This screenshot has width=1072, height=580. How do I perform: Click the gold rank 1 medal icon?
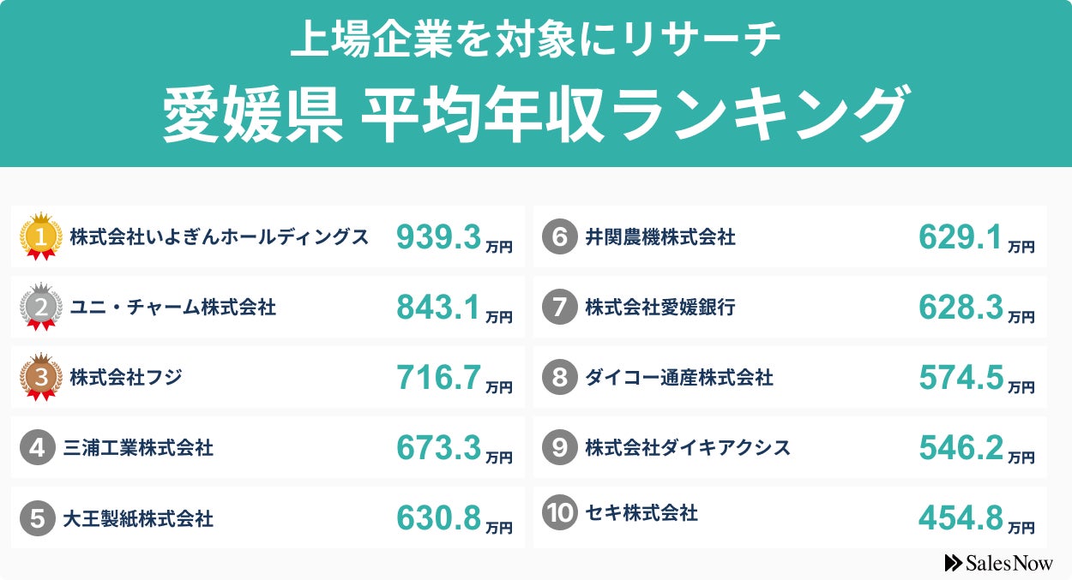(x=41, y=236)
